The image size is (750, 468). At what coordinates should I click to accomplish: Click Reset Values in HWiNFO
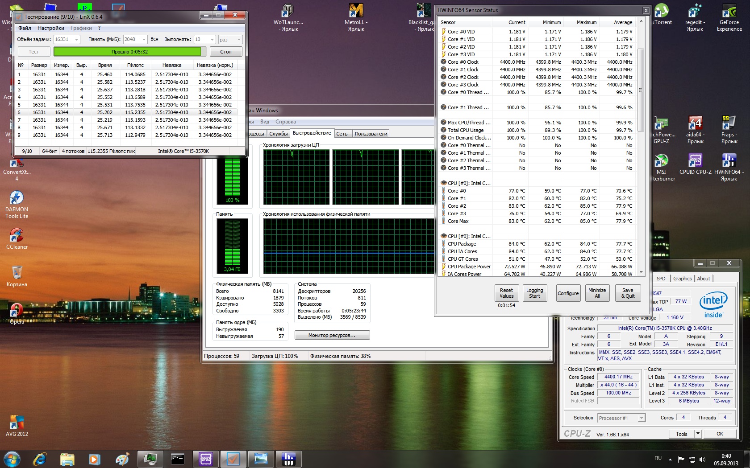[506, 293]
